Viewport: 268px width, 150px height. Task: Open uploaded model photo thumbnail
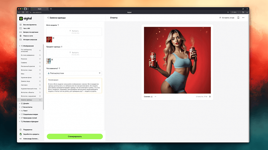[x=49, y=40]
